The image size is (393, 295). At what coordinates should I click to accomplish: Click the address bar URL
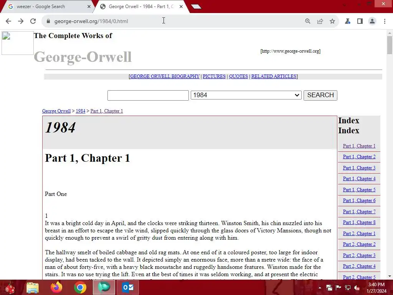click(x=91, y=22)
